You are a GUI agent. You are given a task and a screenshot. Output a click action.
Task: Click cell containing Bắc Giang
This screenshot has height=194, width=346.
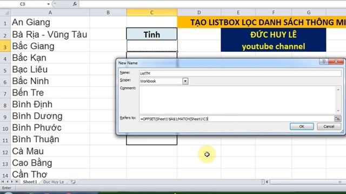tap(50, 46)
